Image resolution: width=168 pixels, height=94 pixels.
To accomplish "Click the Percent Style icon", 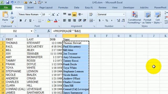I will [107, 20].
